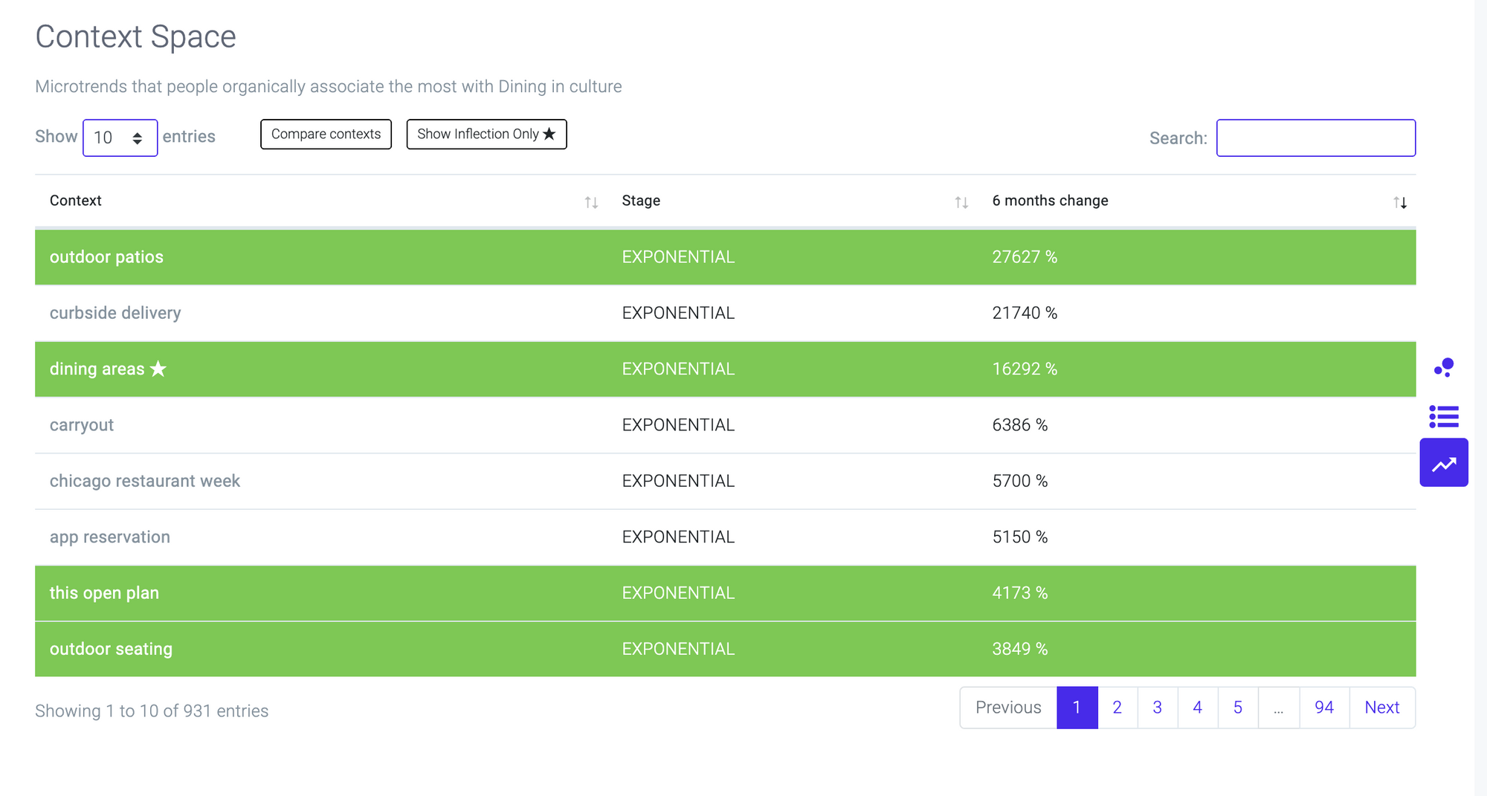Click the Previous page button
Image resolution: width=1487 pixels, height=796 pixels.
pyautogui.click(x=1008, y=708)
